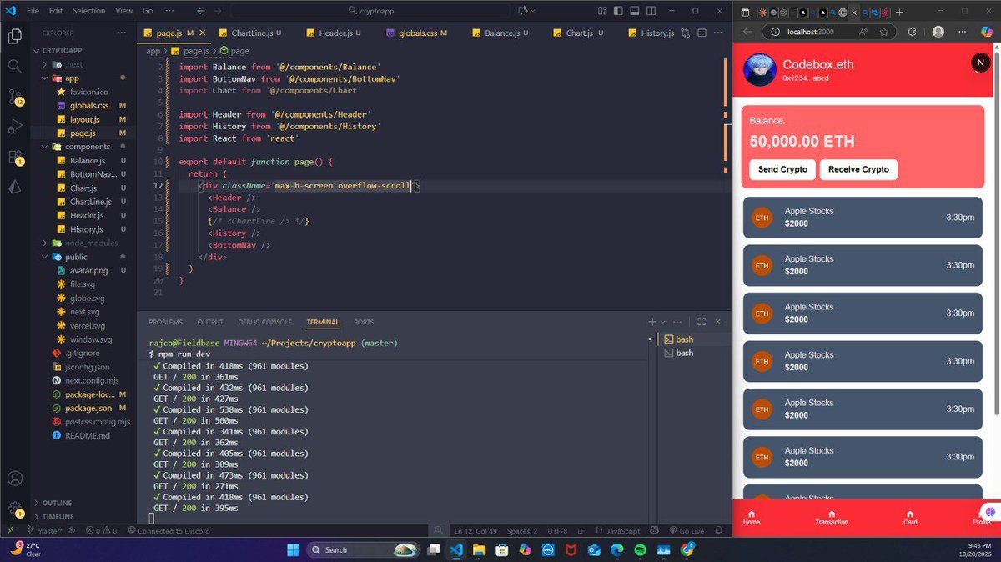Image resolution: width=1001 pixels, height=562 pixels.
Task: Click the Transaction item in the bottom nav
Action: (832, 518)
